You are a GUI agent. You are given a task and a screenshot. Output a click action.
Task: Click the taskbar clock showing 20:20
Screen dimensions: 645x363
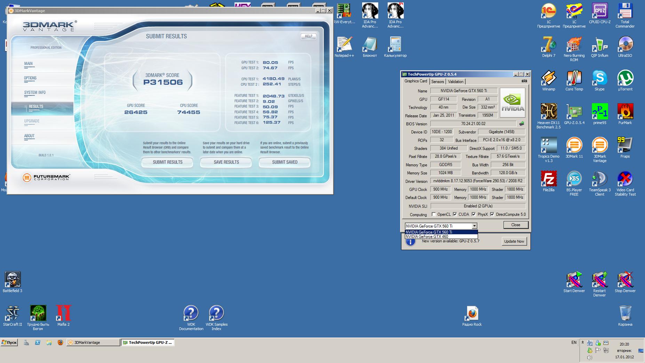coord(624,344)
